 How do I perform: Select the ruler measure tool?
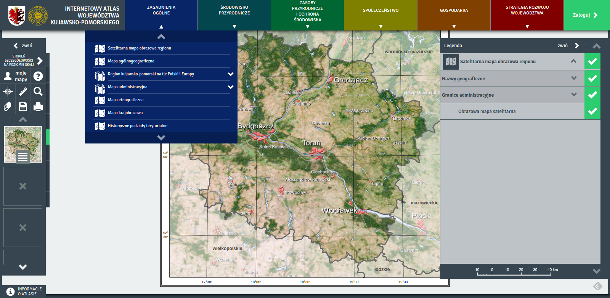pos(23,91)
